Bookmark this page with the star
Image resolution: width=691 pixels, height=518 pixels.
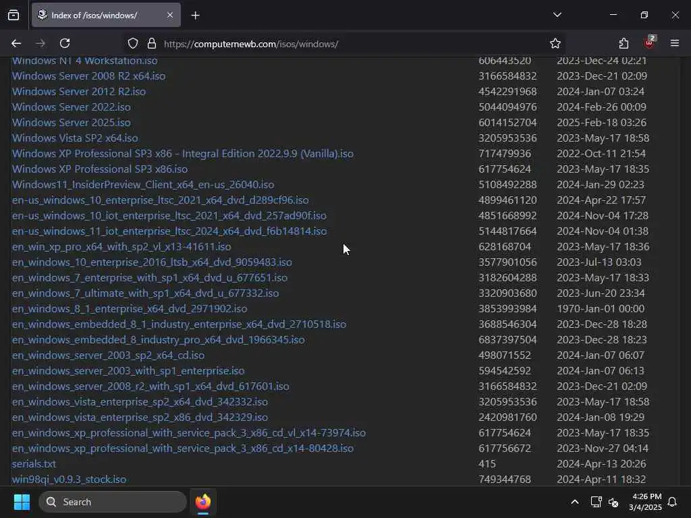pyautogui.click(x=555, y=44)
